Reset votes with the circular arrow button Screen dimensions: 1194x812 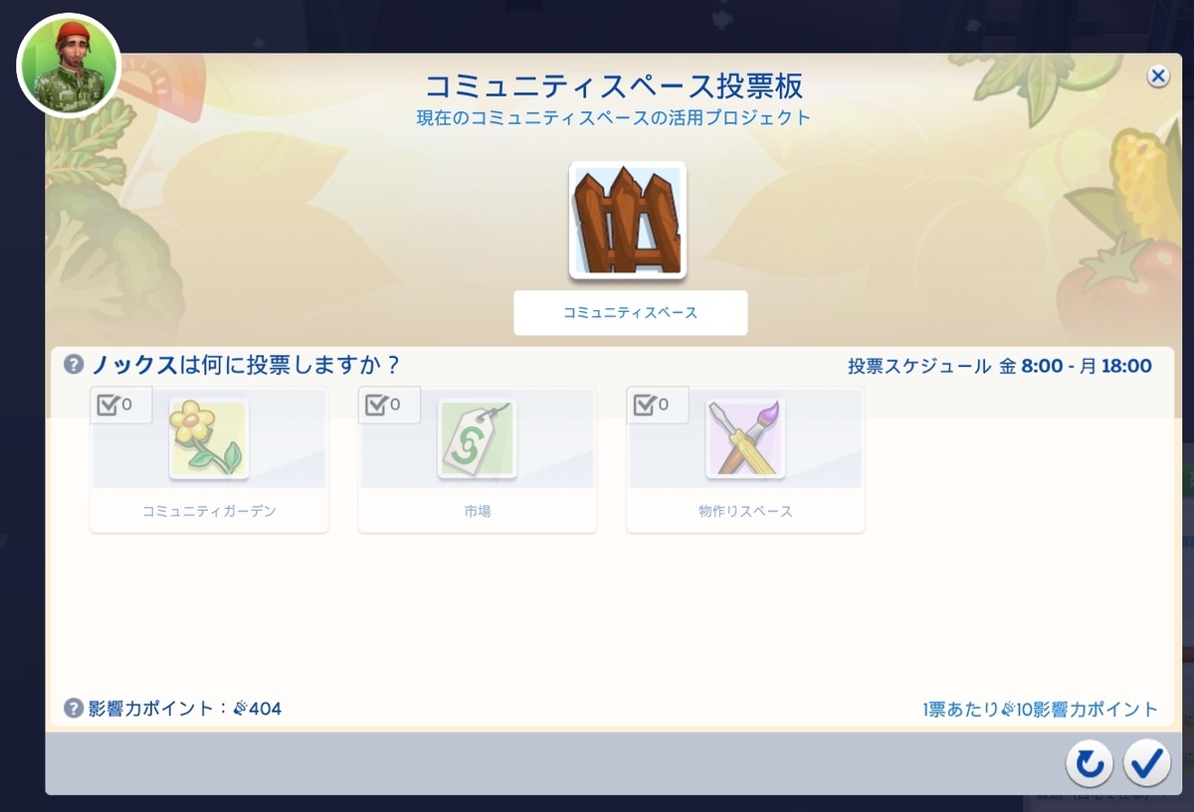(x=1090, y=762)
